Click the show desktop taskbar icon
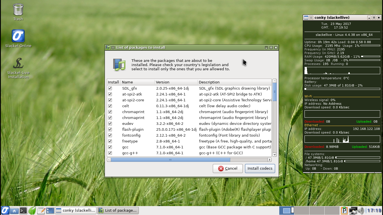Image resolution: width=383 pixels, height=215 pixels. click(x=50, y=211)
